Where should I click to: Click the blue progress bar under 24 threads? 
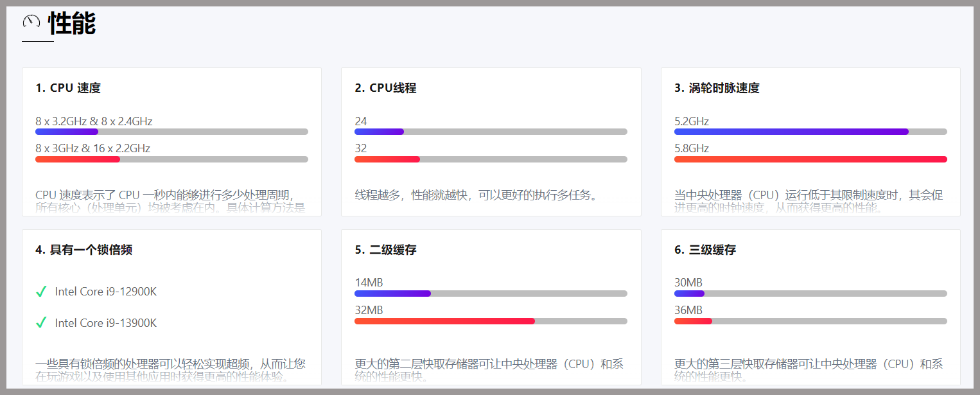pyautogui.click(x=379, y=132)
